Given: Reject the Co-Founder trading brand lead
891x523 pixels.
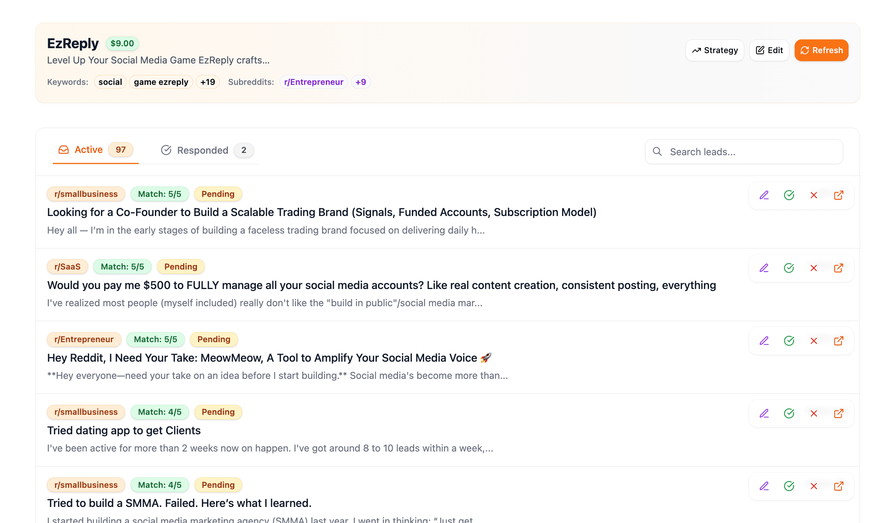Looking at the screenshot, I should (x=814, y=195).
